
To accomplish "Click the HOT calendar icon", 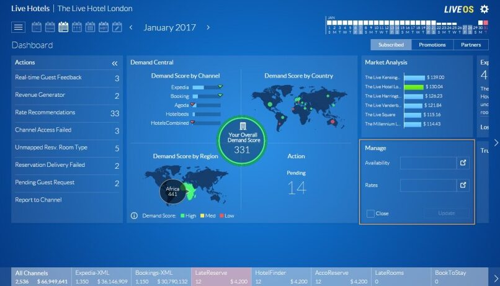I will coord(104,27).
